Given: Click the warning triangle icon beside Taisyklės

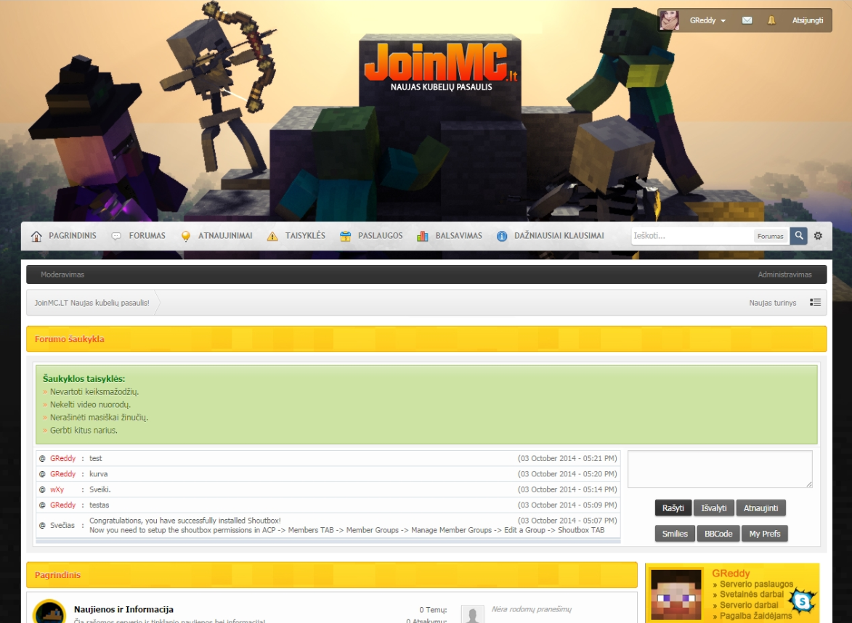Looking at the screenshot, I should coord(272,236).
